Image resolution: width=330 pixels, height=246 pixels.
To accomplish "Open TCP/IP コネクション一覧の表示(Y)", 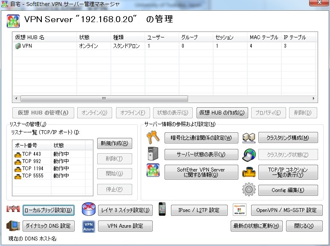I will (288, 172).
